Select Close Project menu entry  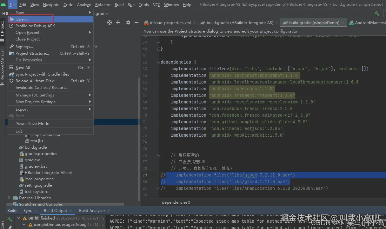click(x=51, y=39)
